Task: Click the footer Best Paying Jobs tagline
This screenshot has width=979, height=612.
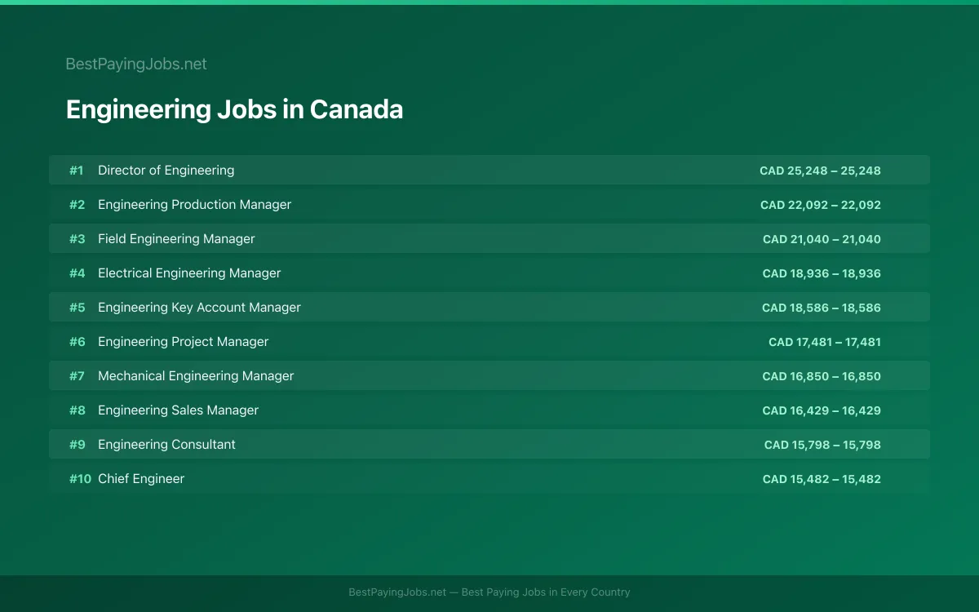Action: pyautogui.click(x=489, y=592)
